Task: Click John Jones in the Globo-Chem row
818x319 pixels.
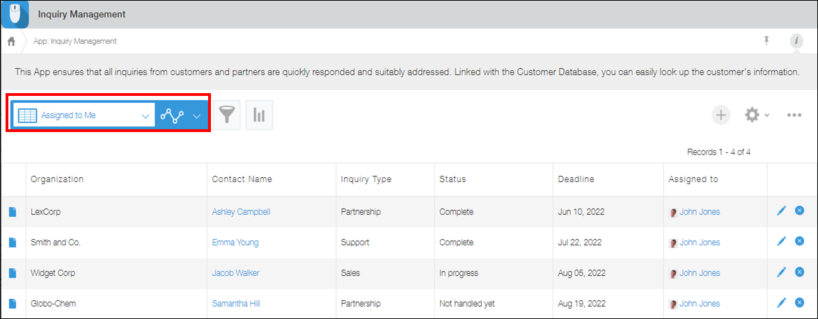Action: [699, 304]
